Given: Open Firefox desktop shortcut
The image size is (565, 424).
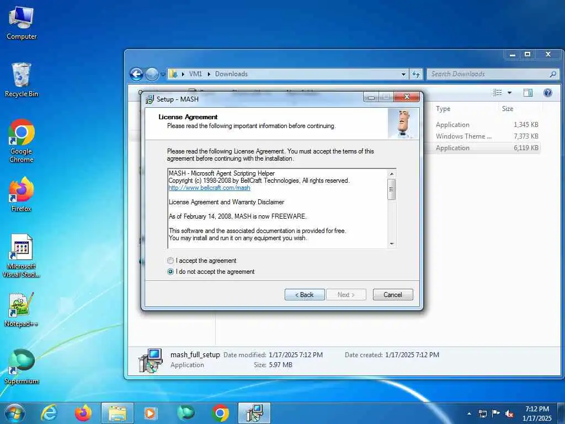Looking at the screenshot, I should click(22, 194).
